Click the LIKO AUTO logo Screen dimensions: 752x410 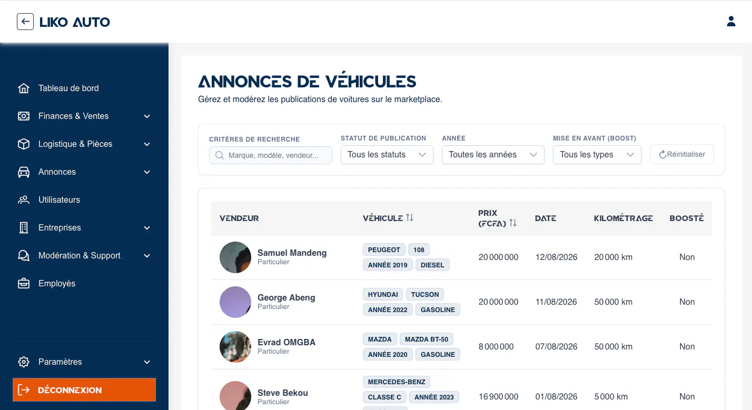(75, 22)
